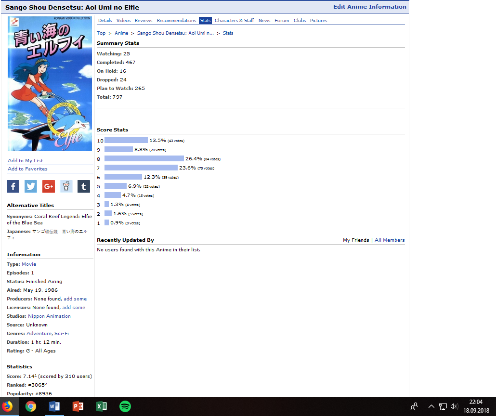Open Sango Shou Densetsu breadcrumb link
Viewport: 496px width, 416px height.
176,33
